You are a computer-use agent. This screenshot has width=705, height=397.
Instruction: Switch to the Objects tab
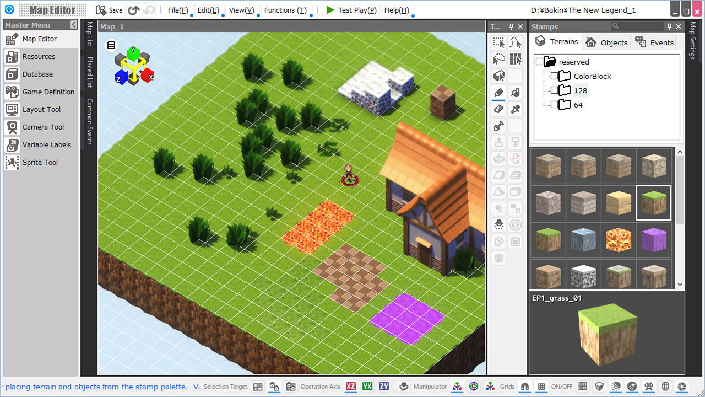tap(606, 42)
